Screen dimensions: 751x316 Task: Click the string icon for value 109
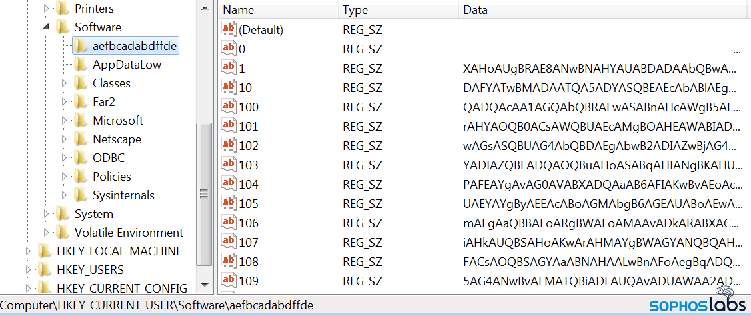tap(229, 281)
